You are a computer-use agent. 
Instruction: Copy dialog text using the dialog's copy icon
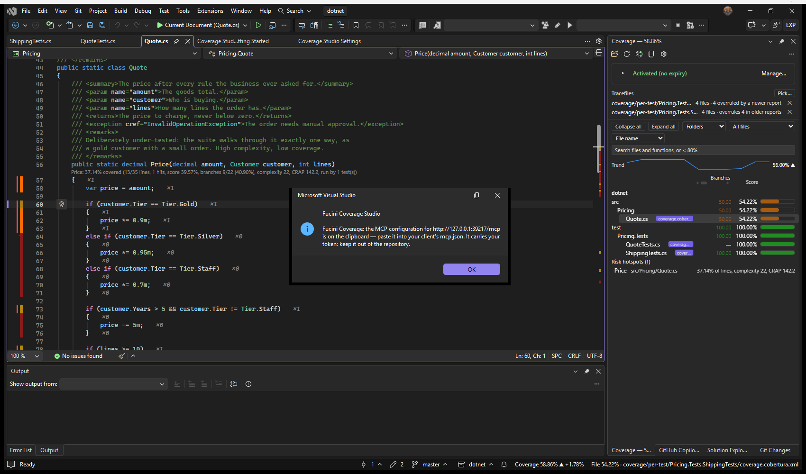pos(476,195)
